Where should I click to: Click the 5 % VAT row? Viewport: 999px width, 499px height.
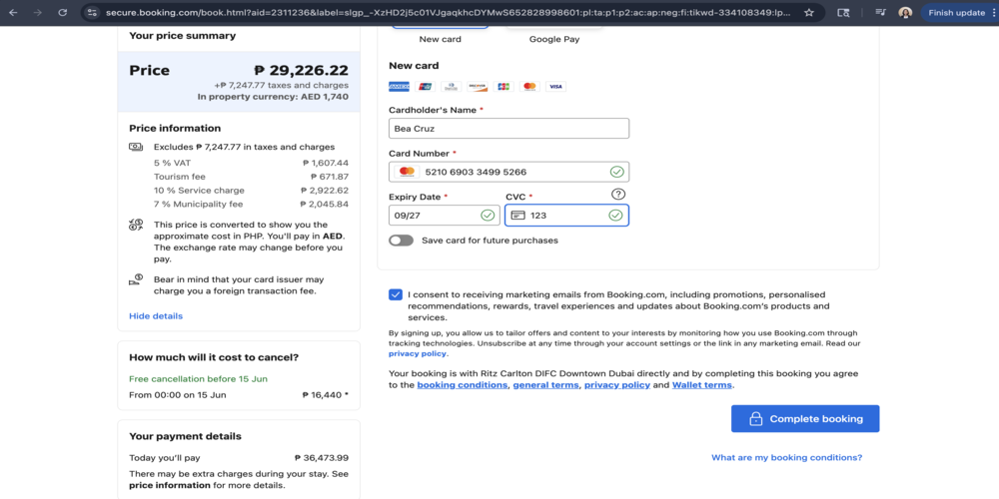pyautogui.click(x=251, y=163)
